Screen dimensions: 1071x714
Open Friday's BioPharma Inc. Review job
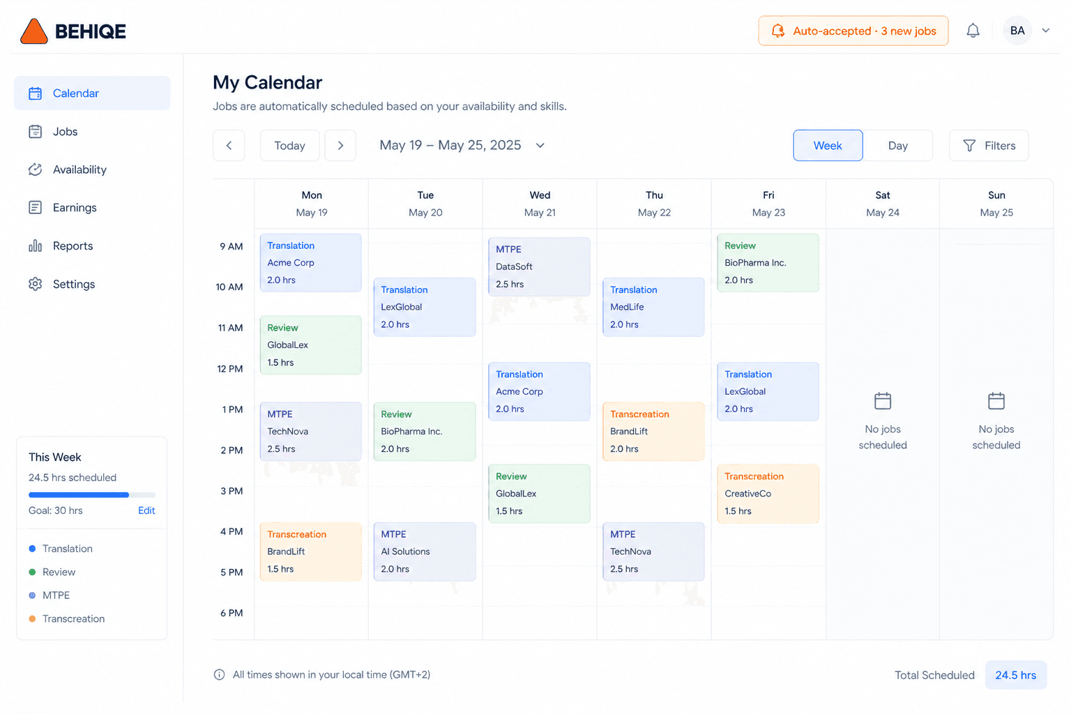(x=768, y=263)
